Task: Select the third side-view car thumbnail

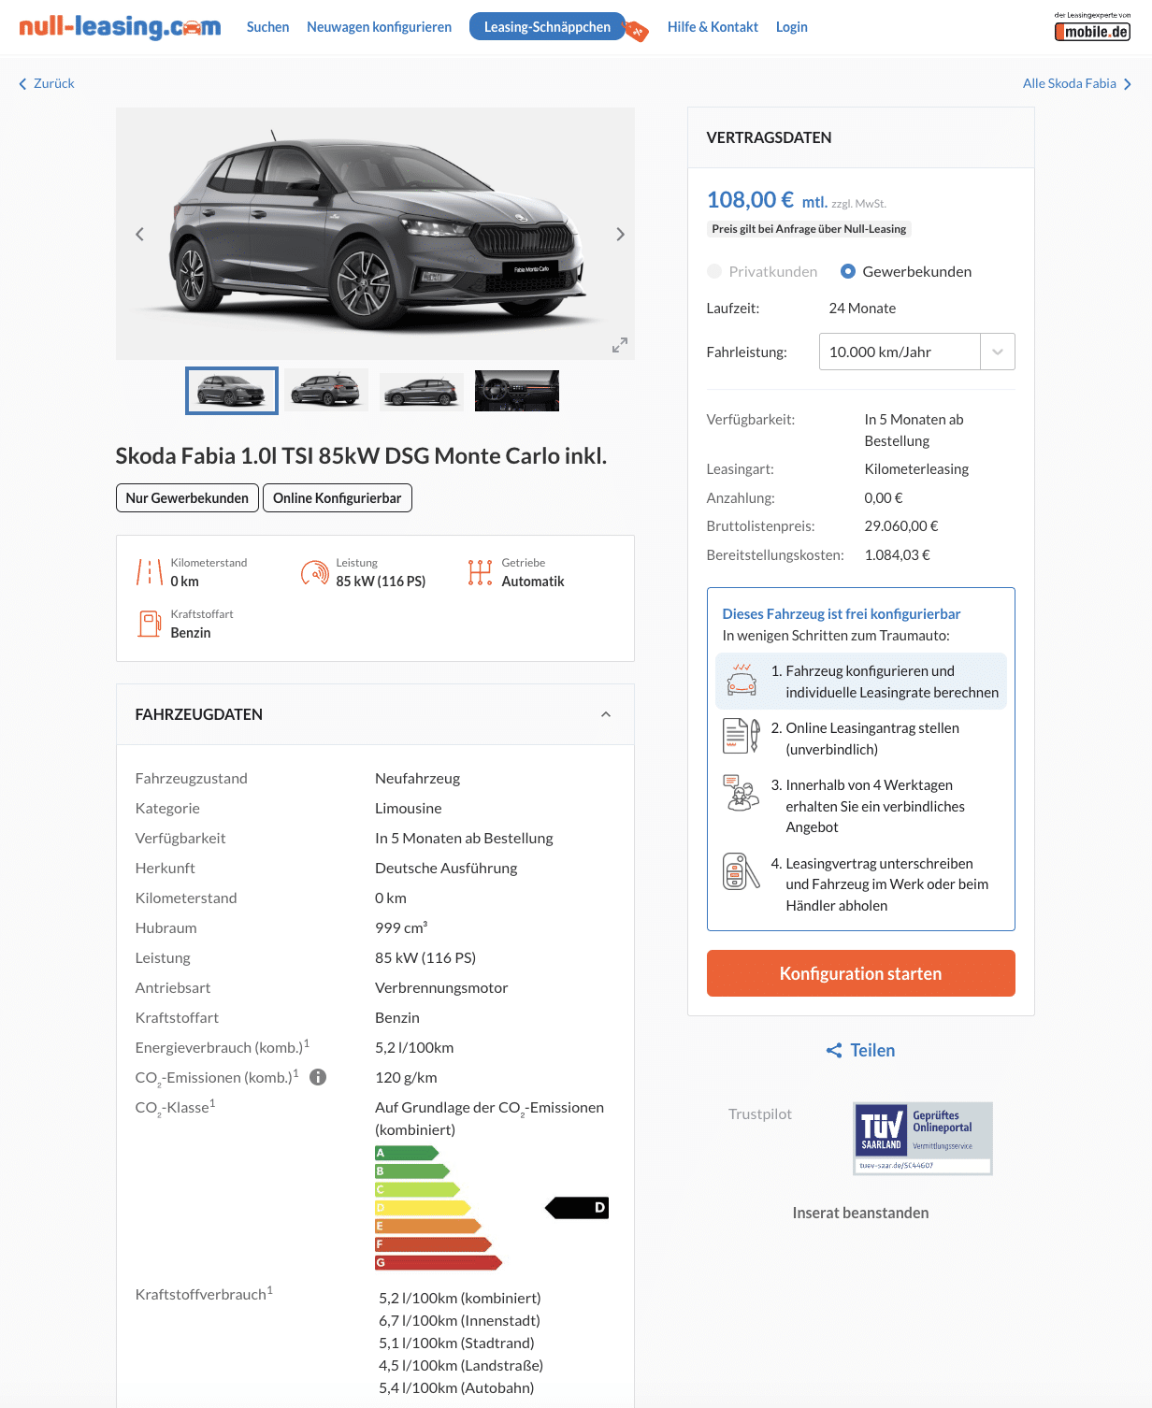Action: tap(422, 391)
